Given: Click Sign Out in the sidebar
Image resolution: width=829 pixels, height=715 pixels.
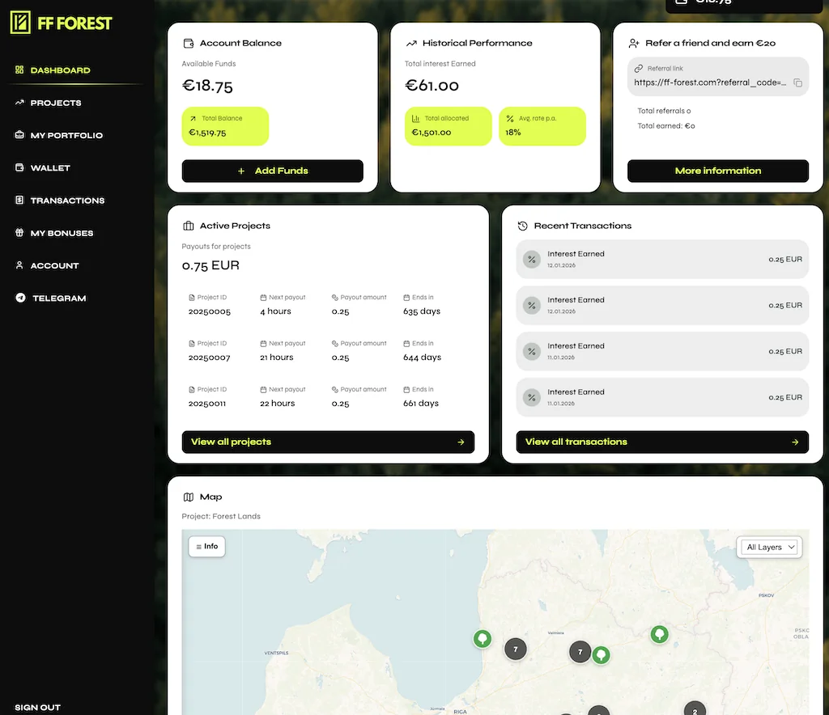Looking at the screenshot, I should pyautogui.click(x=37, y=707).
